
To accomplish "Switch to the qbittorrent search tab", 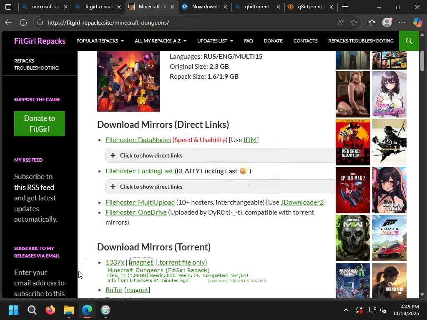I will [257, 7].
